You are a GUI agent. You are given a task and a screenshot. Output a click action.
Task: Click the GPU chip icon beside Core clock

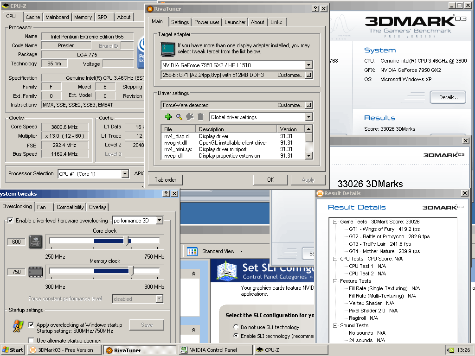tap(35, 242)
